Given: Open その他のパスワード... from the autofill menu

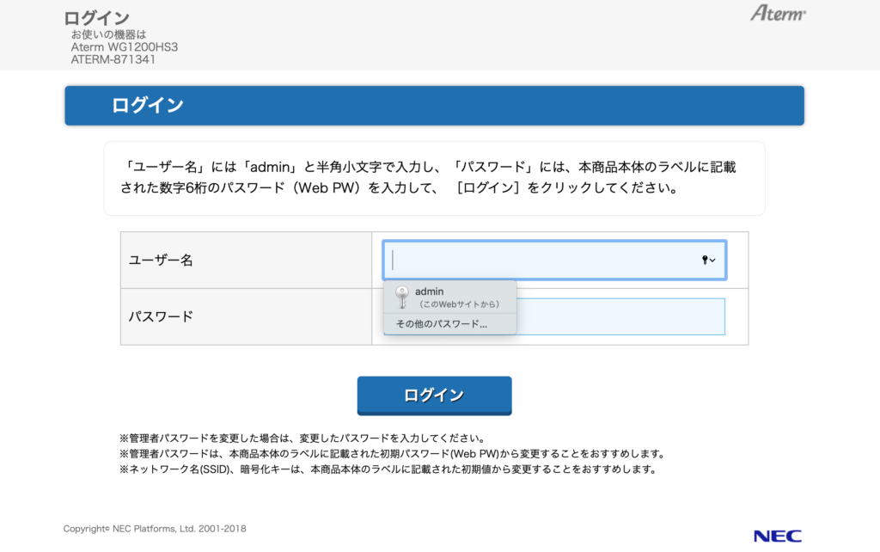Looking at the screenshot, I should coord(441,324).
